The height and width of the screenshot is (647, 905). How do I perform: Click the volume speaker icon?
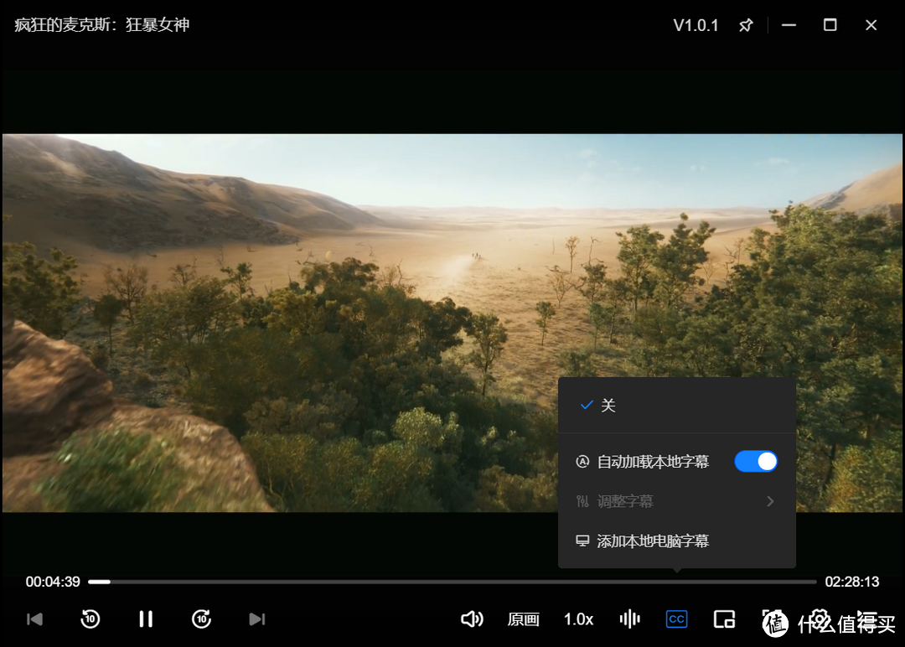pyautogui.click(x=472, y=619)
